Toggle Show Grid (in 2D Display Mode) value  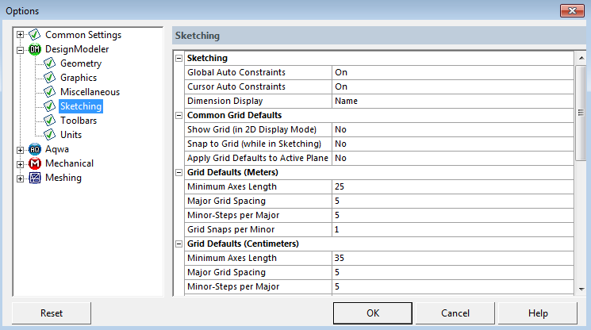[x=452, y=129]
